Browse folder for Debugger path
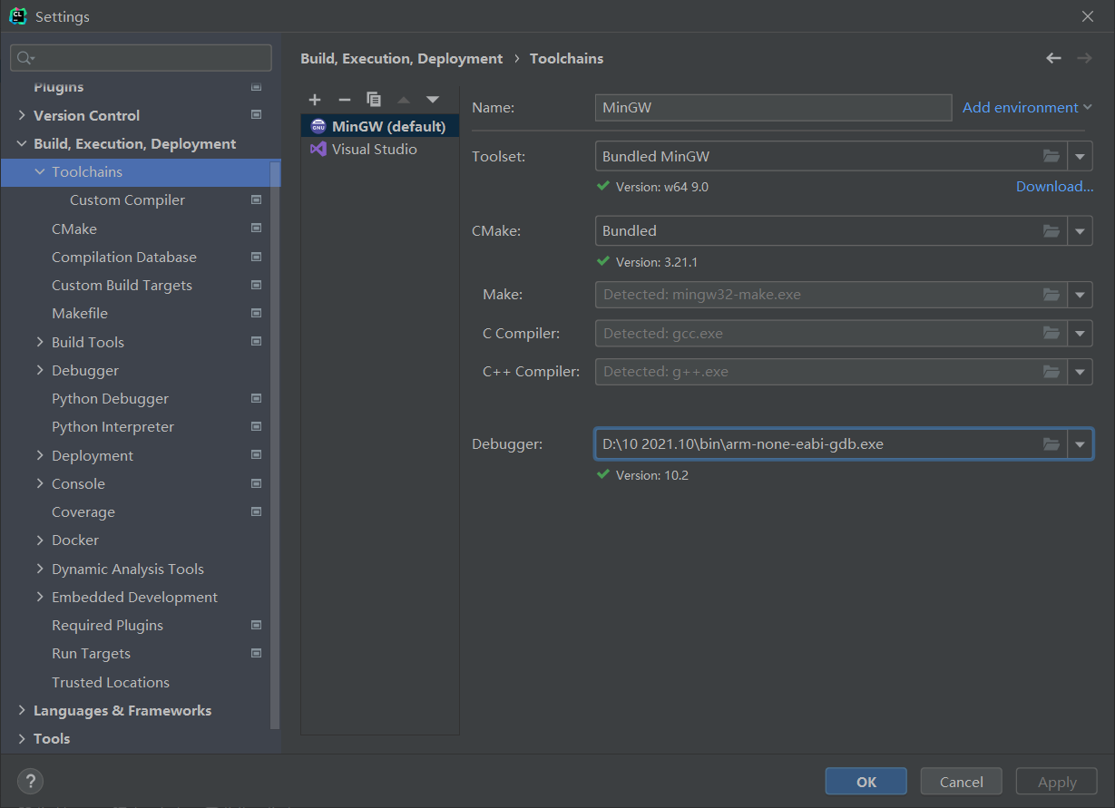1115x808 pixels. pyautogui.click(x=1051, y=444)
